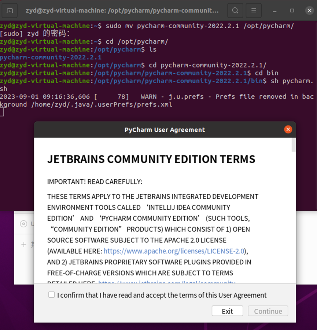
Task: Open a new terminal tab via top-left icon
Action: (x=10, y=10)
